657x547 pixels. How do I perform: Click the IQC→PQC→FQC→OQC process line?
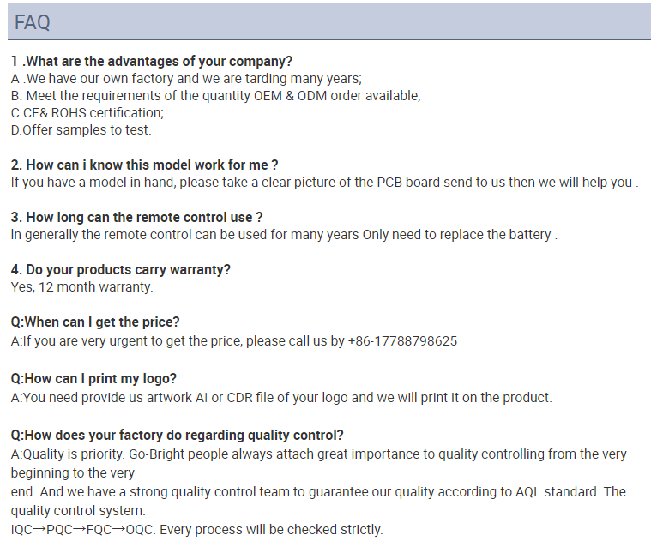click(x=196, y=529)
